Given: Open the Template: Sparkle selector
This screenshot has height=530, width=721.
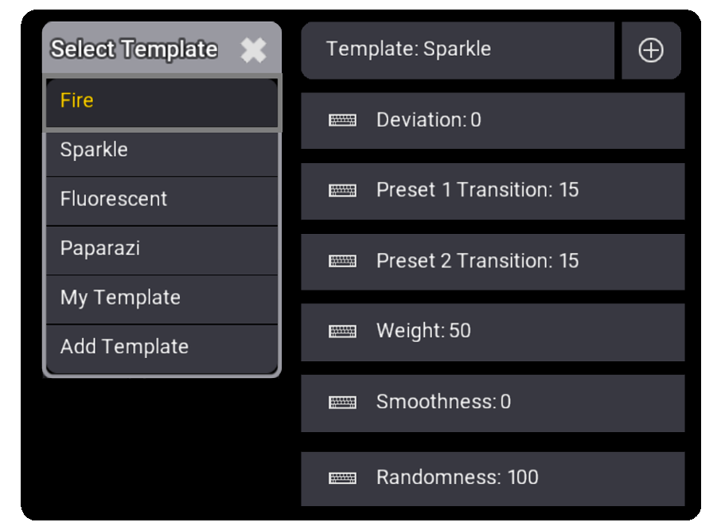Looking at the screenshot, I should pos(458,50).
